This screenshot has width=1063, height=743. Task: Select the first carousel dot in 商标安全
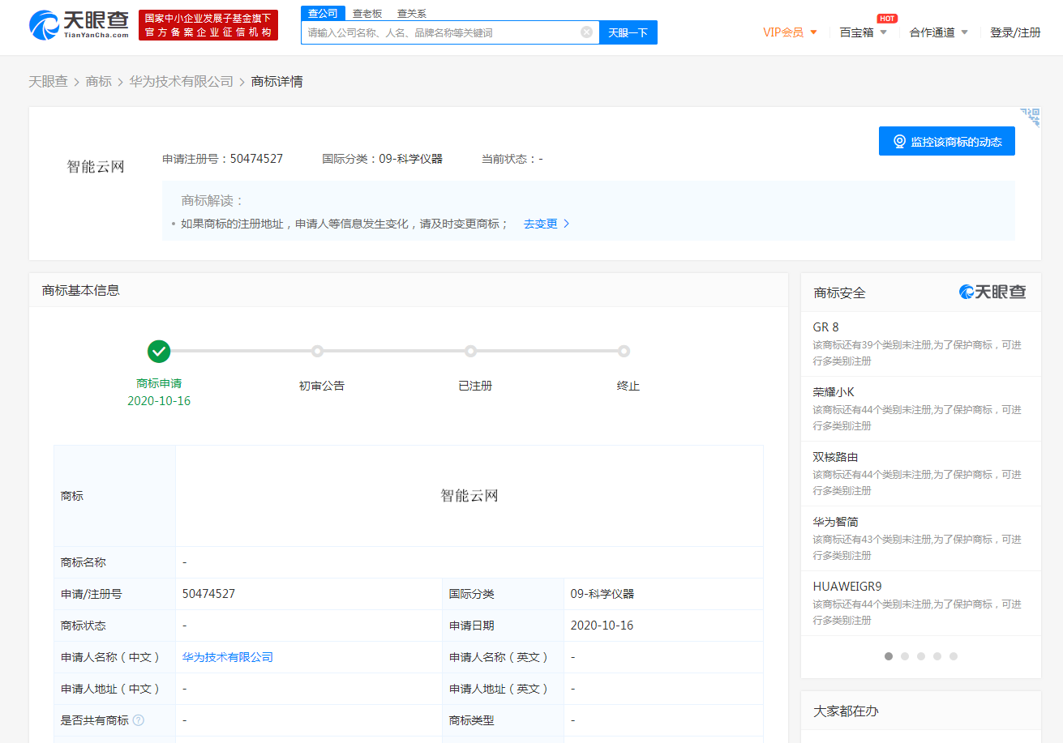(889, 656)
